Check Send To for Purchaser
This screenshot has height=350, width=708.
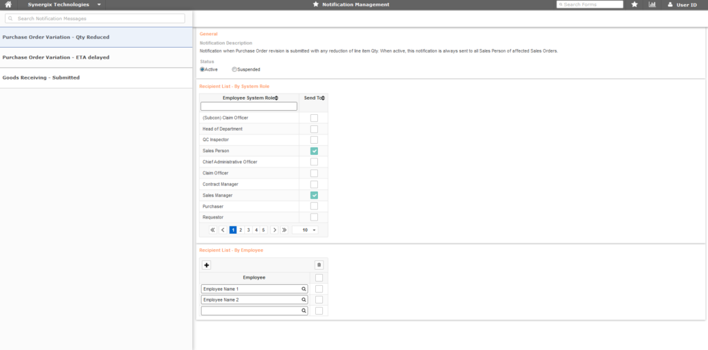(x=314, y=206)
